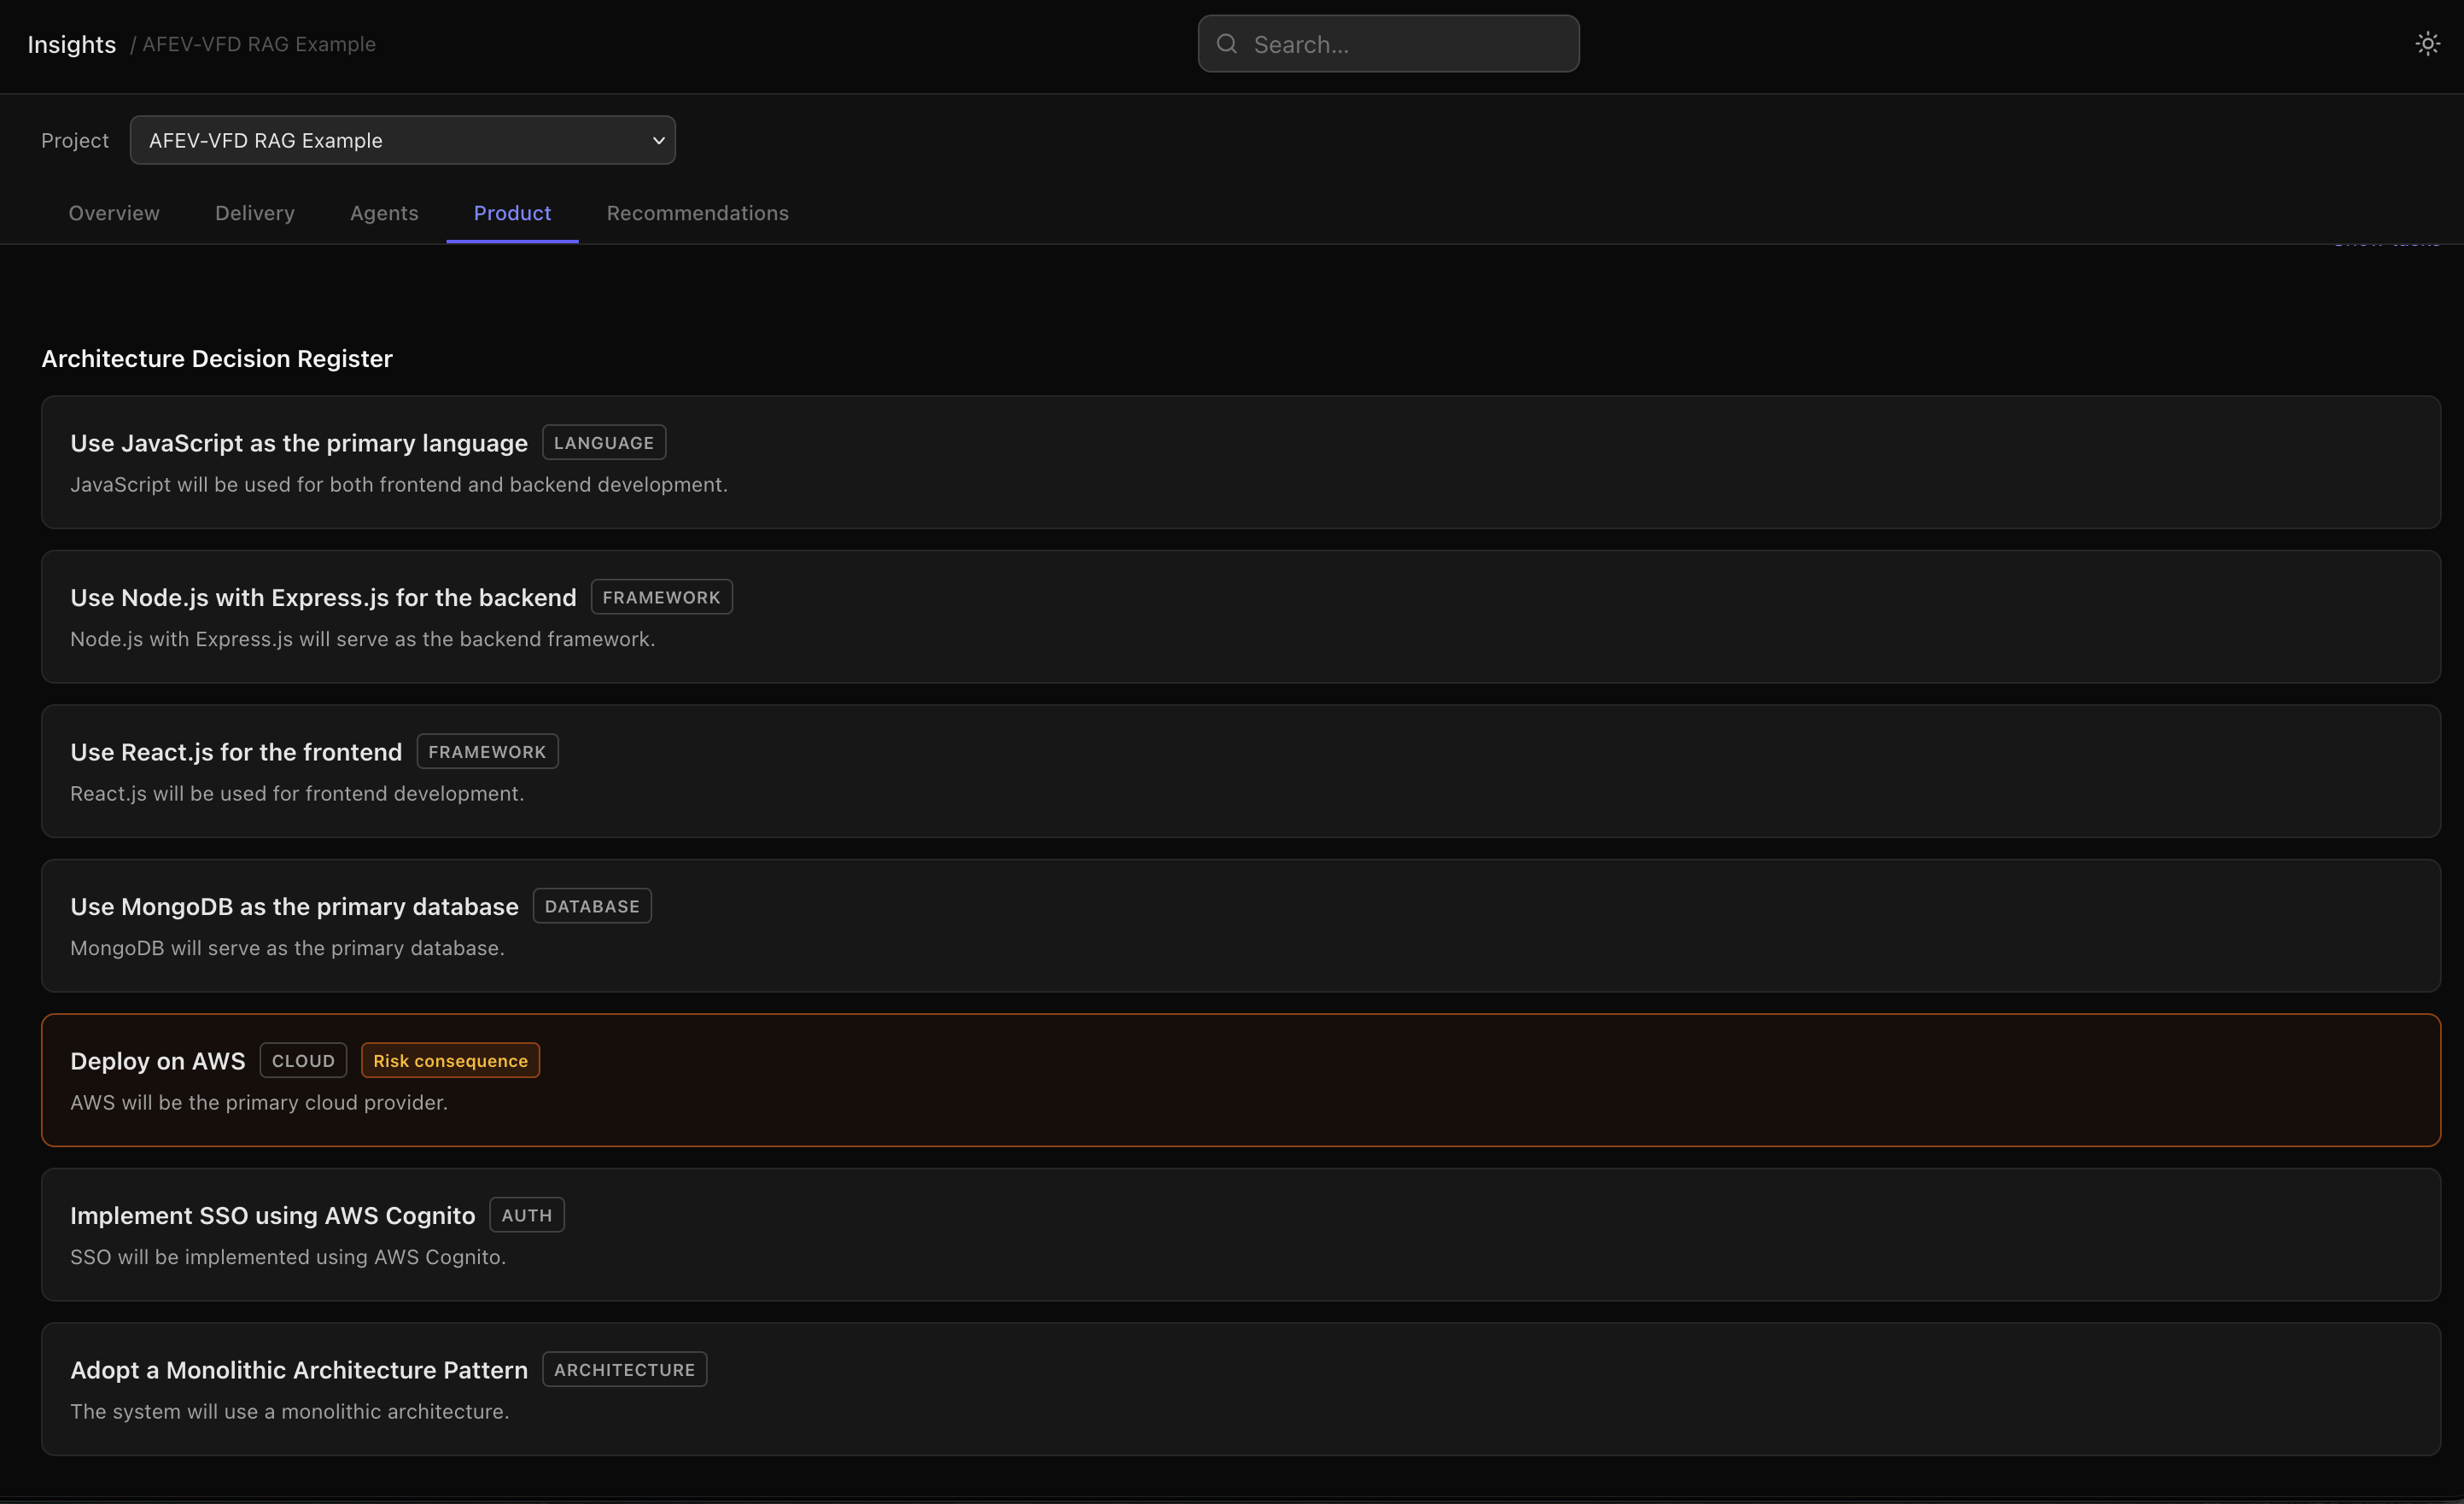
Task: Select the Product tab
Action: click(512, 213)
